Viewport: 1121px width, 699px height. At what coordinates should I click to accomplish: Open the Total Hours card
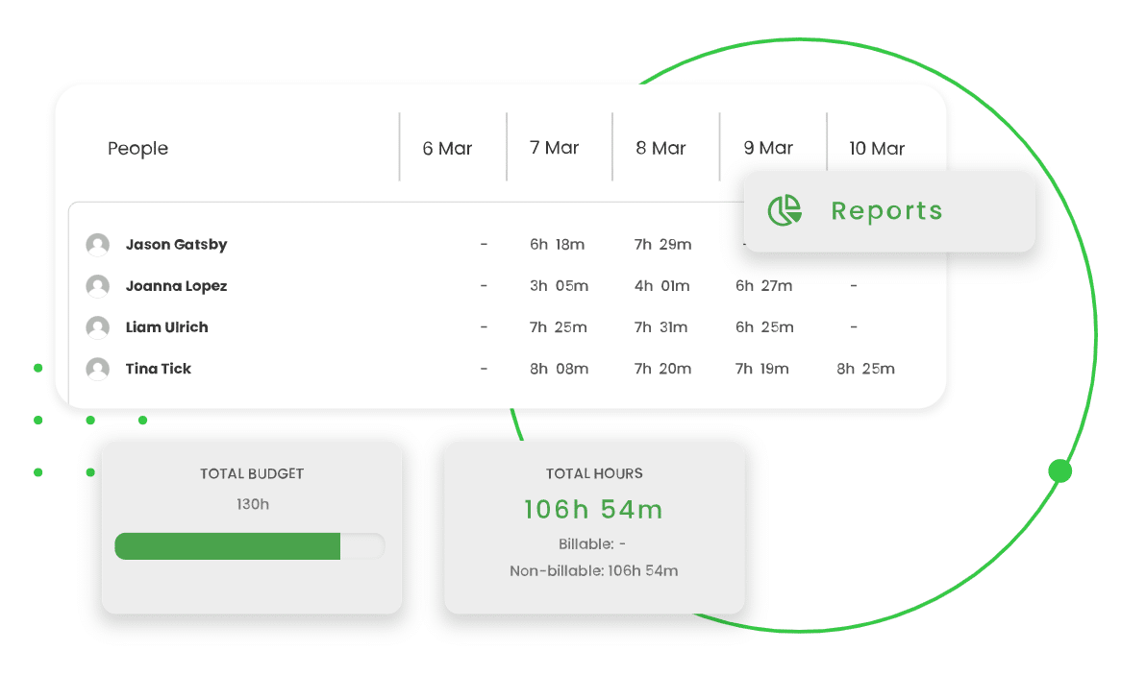593,527
